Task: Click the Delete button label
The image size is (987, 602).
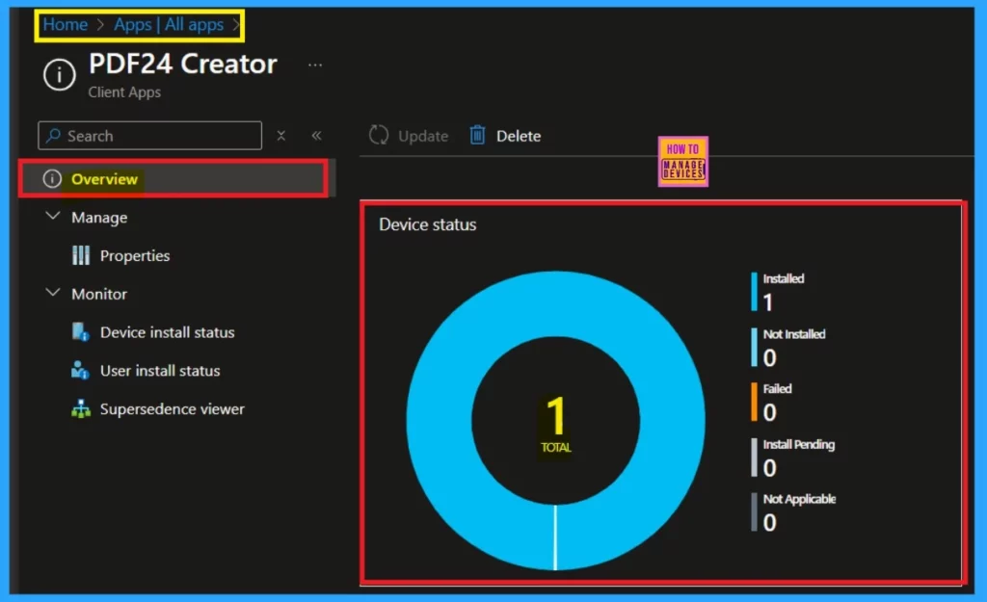Action: pyautogui.click(x=519, y=136)
